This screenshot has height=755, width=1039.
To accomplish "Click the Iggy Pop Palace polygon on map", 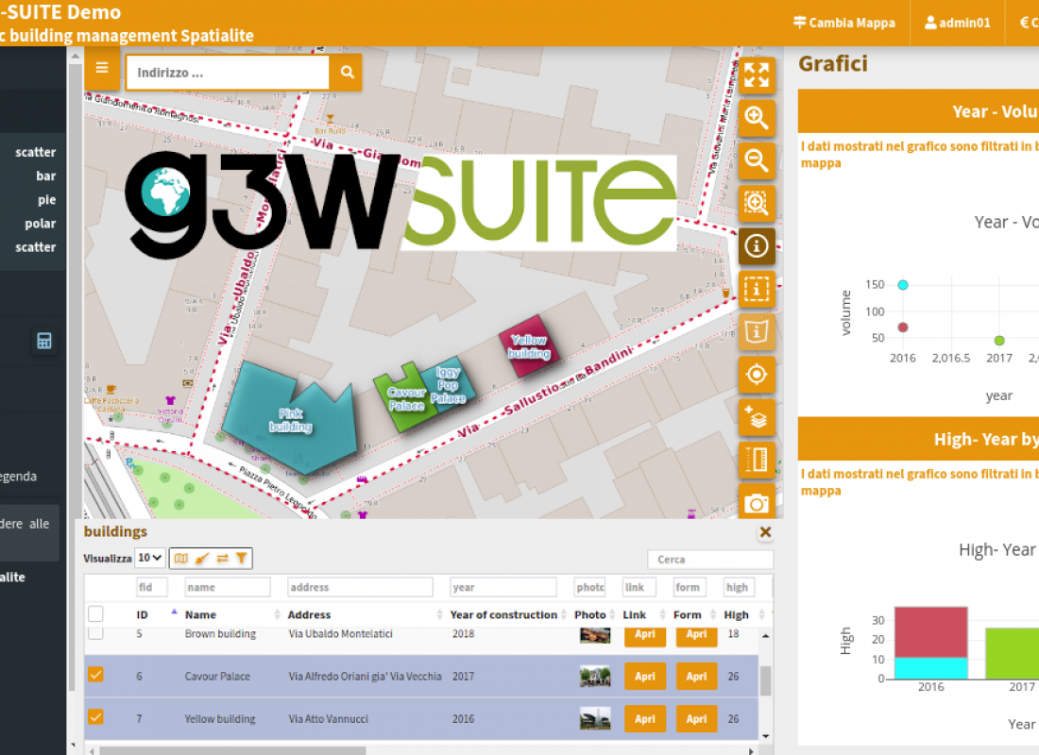I will tap(450, 384).
